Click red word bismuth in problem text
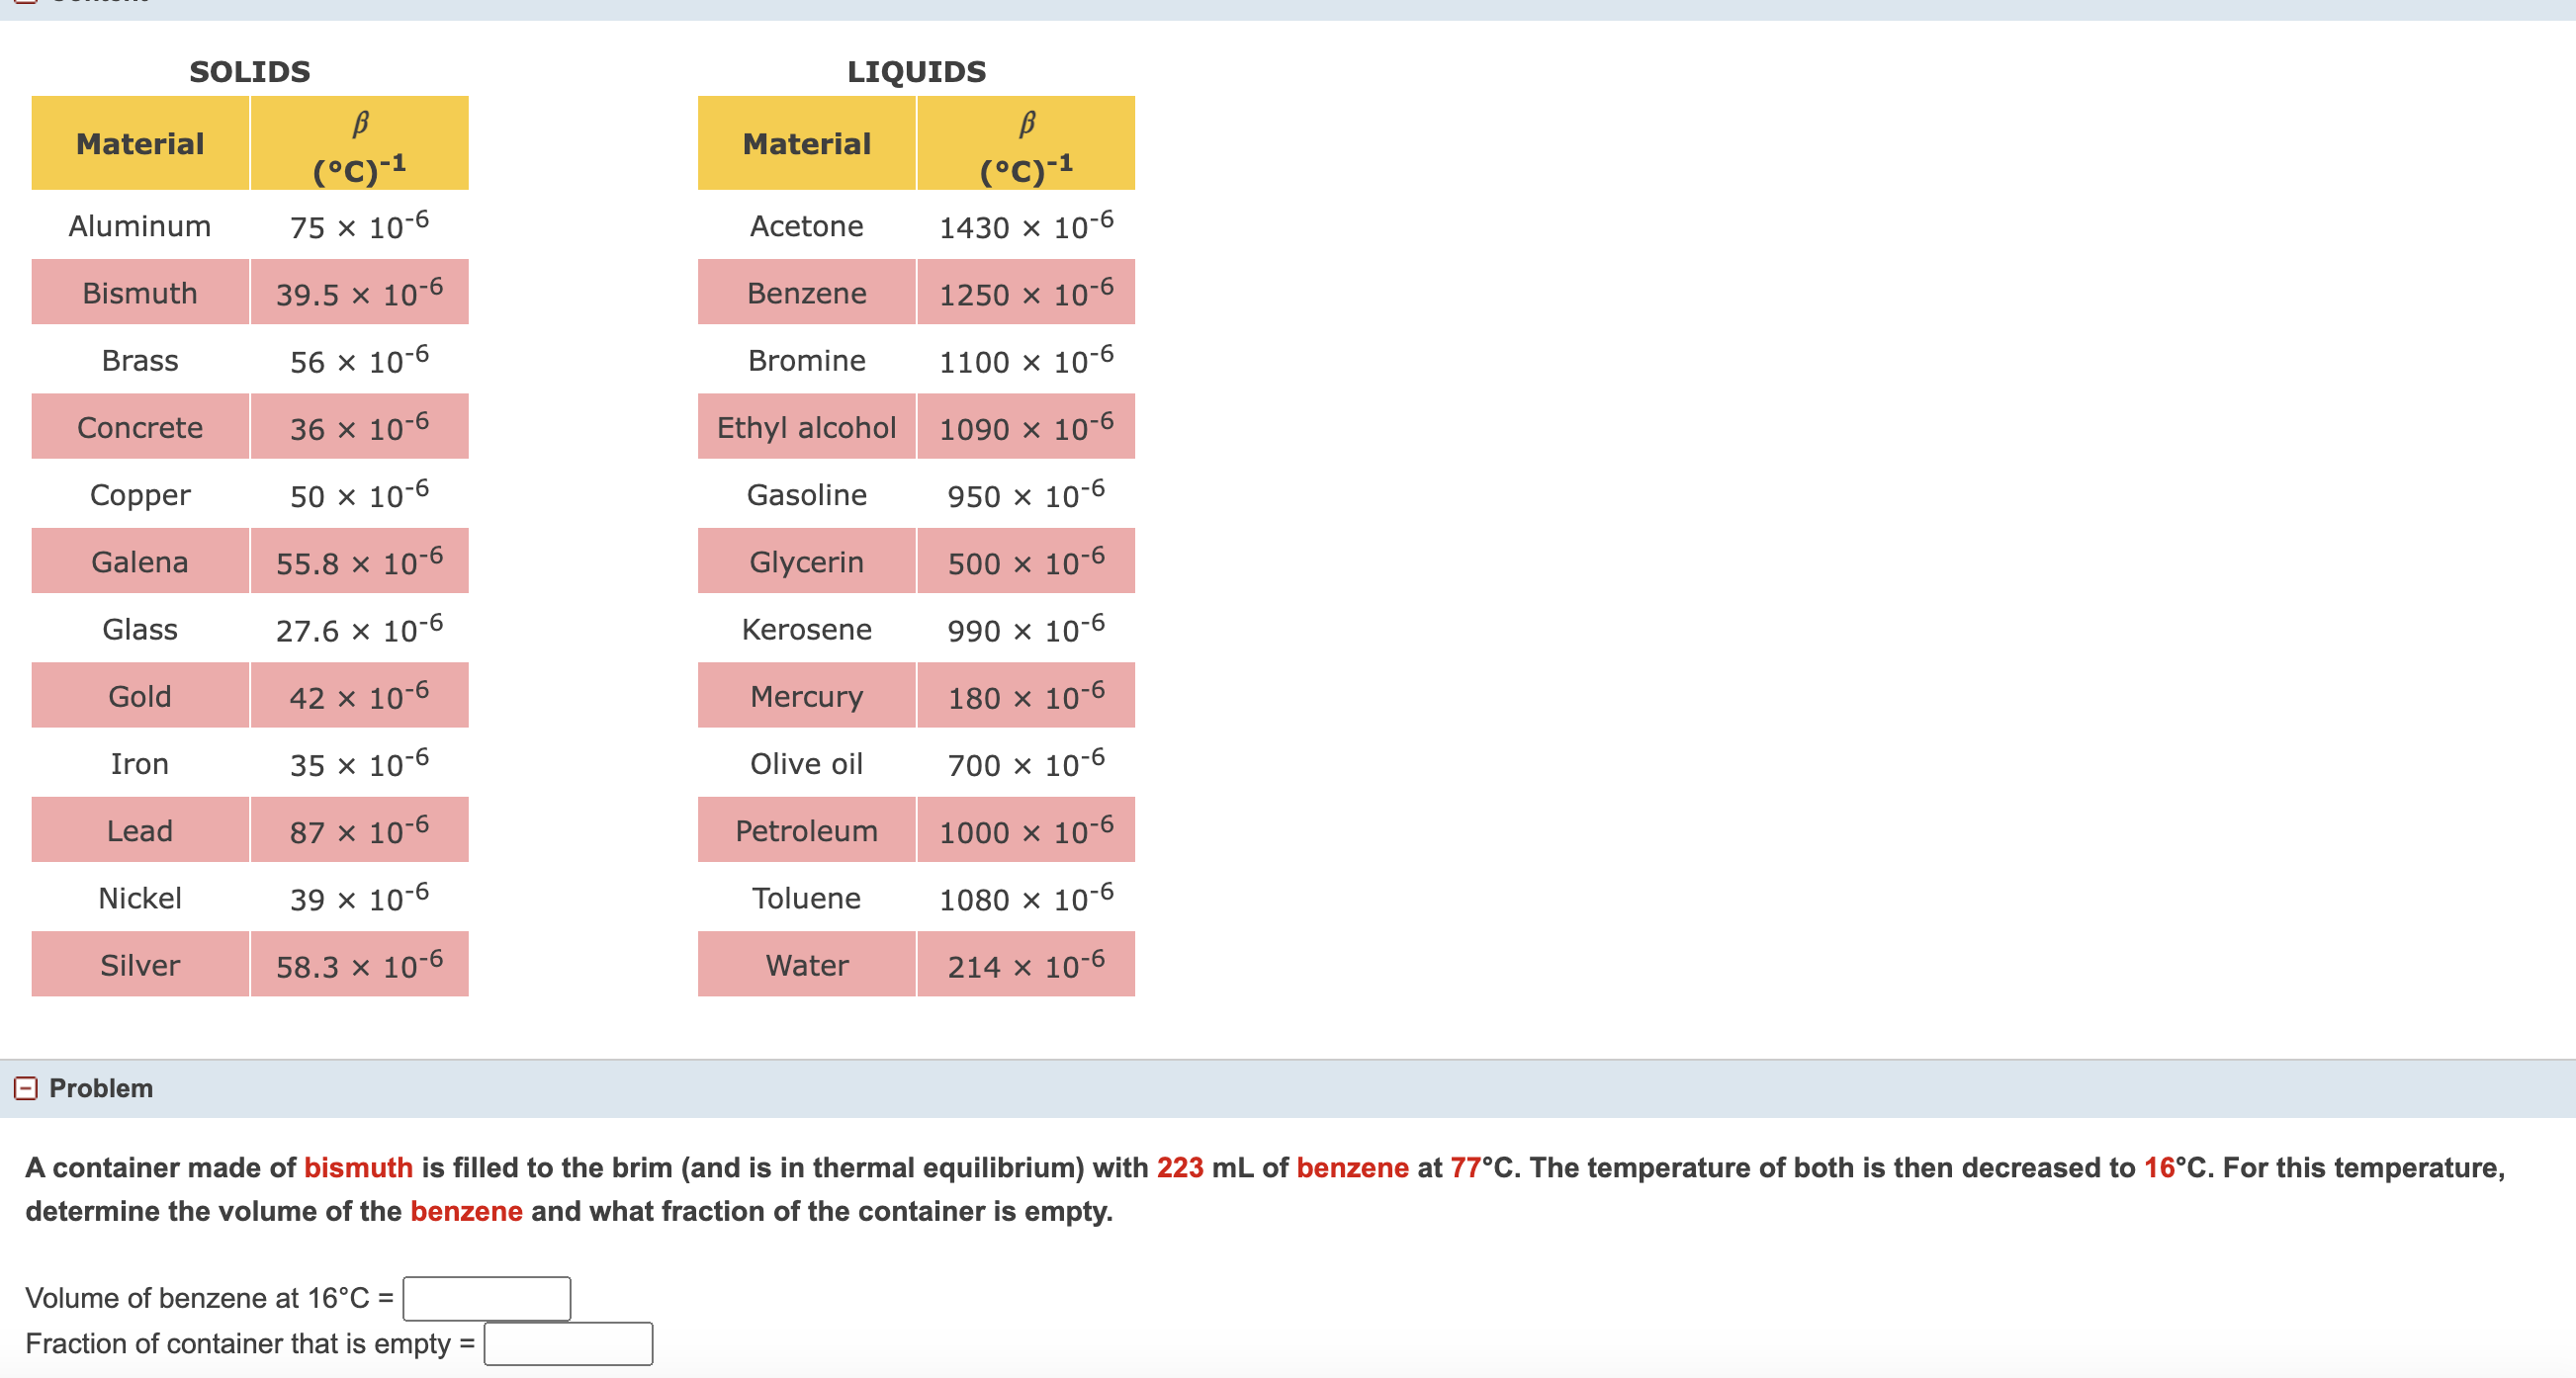Screen dimensions: 2576x1378 358,1167
